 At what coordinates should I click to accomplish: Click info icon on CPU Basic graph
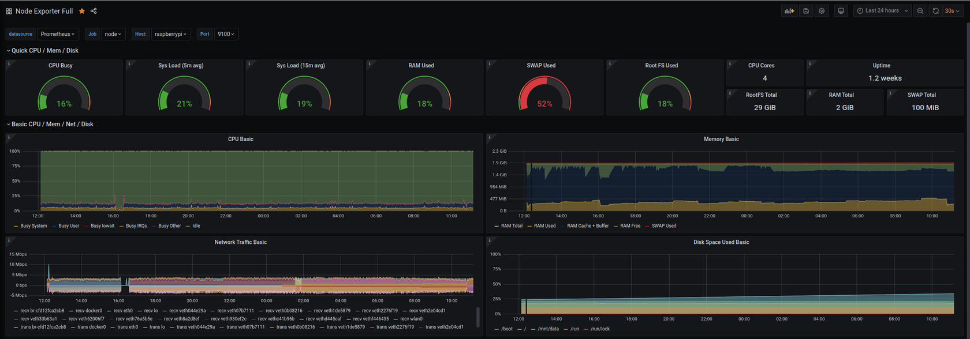(x=9, y=137)
